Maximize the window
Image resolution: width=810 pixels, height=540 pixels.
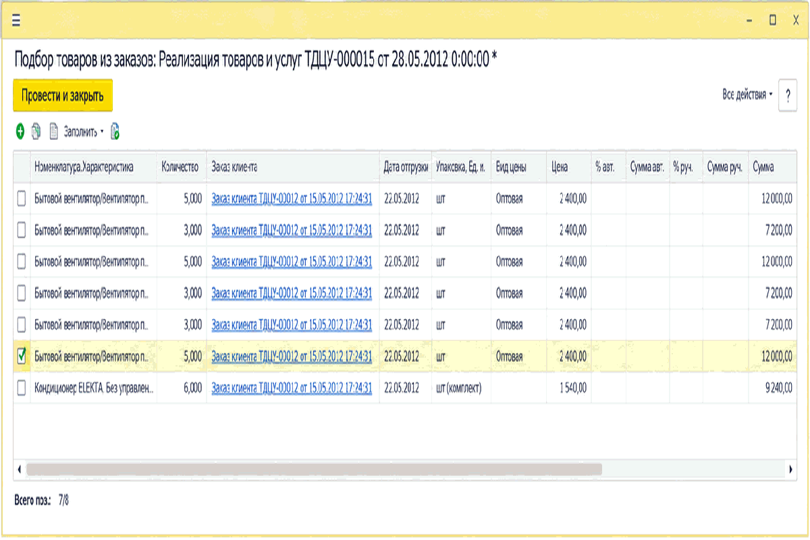(773, 21)
